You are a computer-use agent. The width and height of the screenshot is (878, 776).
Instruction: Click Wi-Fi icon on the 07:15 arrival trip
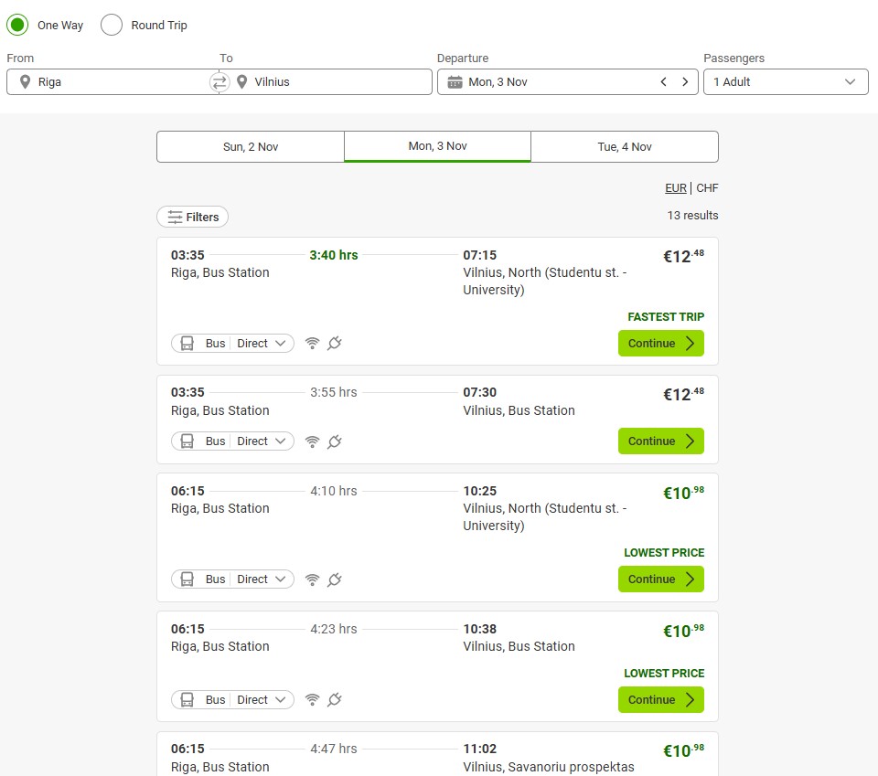point(312,344)
